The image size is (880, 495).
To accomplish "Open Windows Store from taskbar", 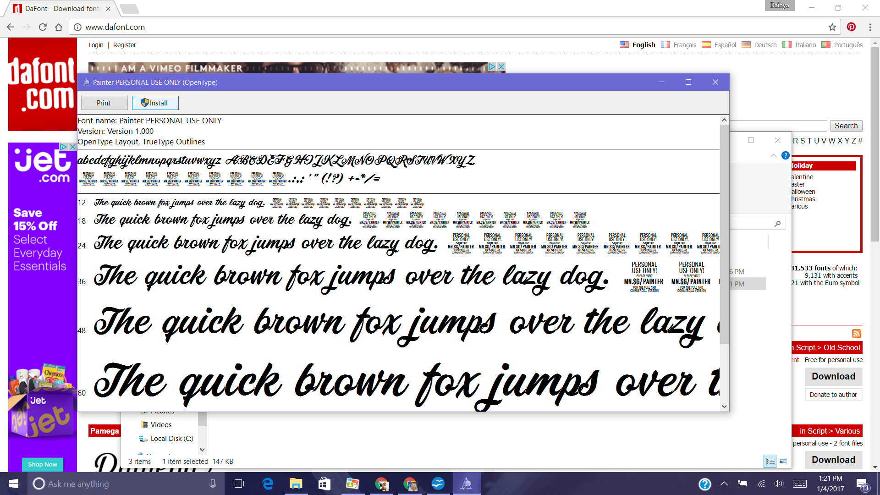I will pos(324,484).
